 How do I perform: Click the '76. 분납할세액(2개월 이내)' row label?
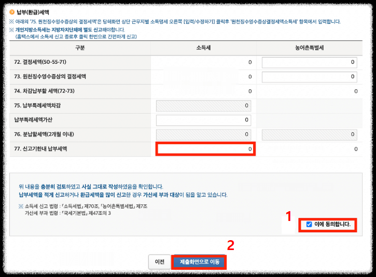pyautogui.click(x=44, y=134)
